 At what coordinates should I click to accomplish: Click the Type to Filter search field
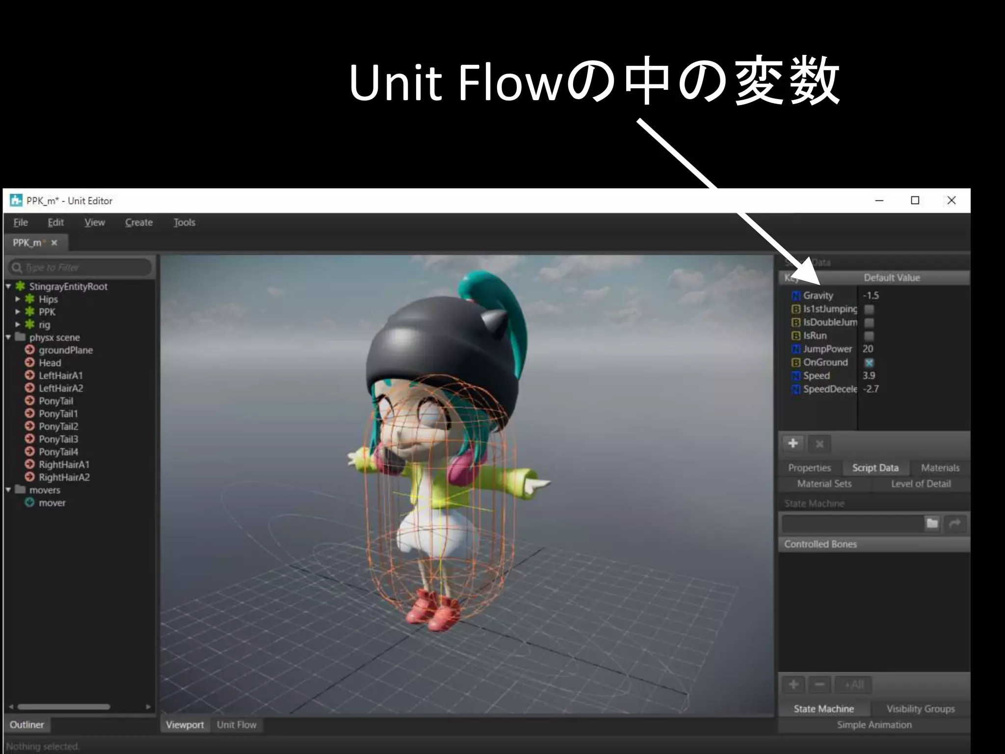point(80,268)
